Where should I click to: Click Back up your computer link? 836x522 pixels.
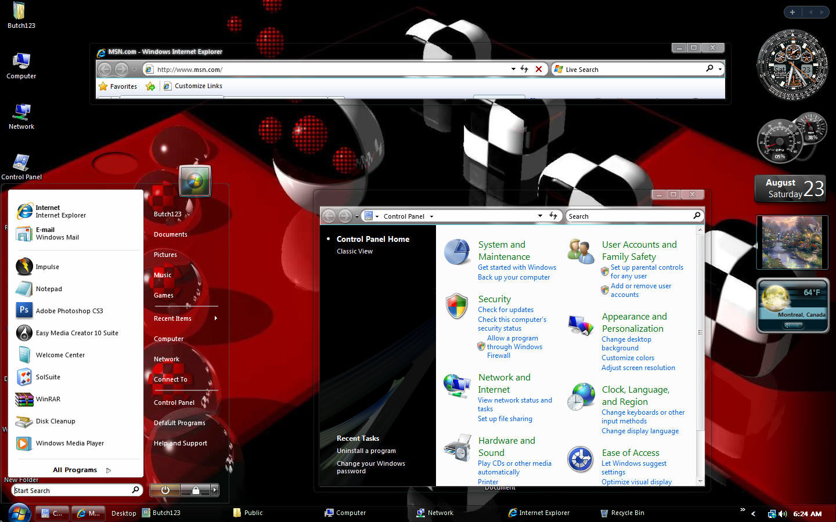pyautogui.click(x=514, y=277)
